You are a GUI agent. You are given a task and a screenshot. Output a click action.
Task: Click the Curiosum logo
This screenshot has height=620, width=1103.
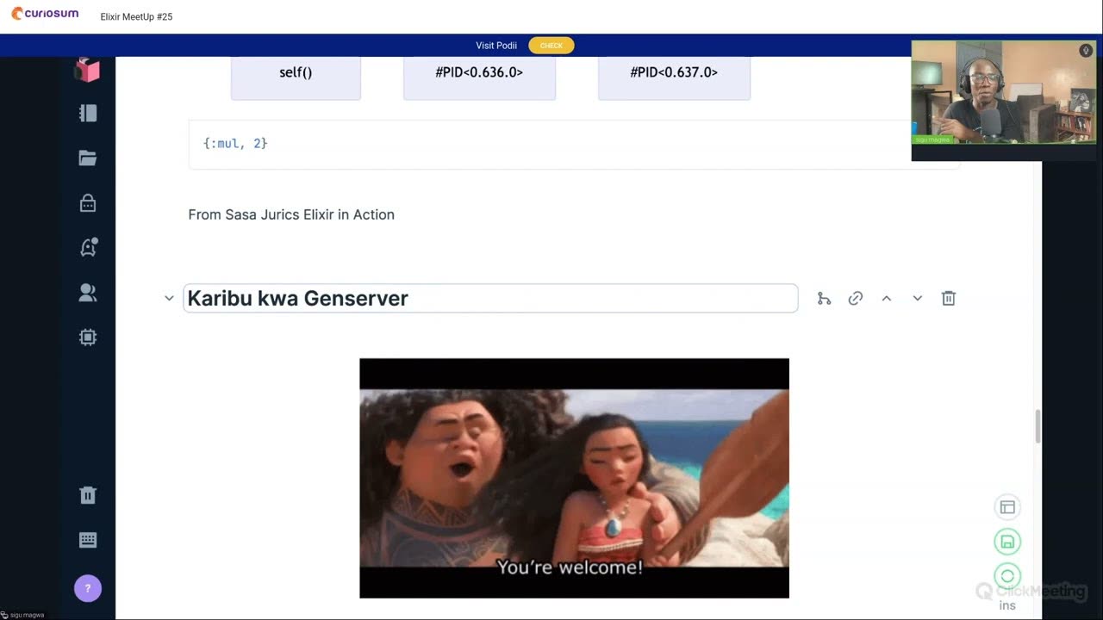[45, 14]
